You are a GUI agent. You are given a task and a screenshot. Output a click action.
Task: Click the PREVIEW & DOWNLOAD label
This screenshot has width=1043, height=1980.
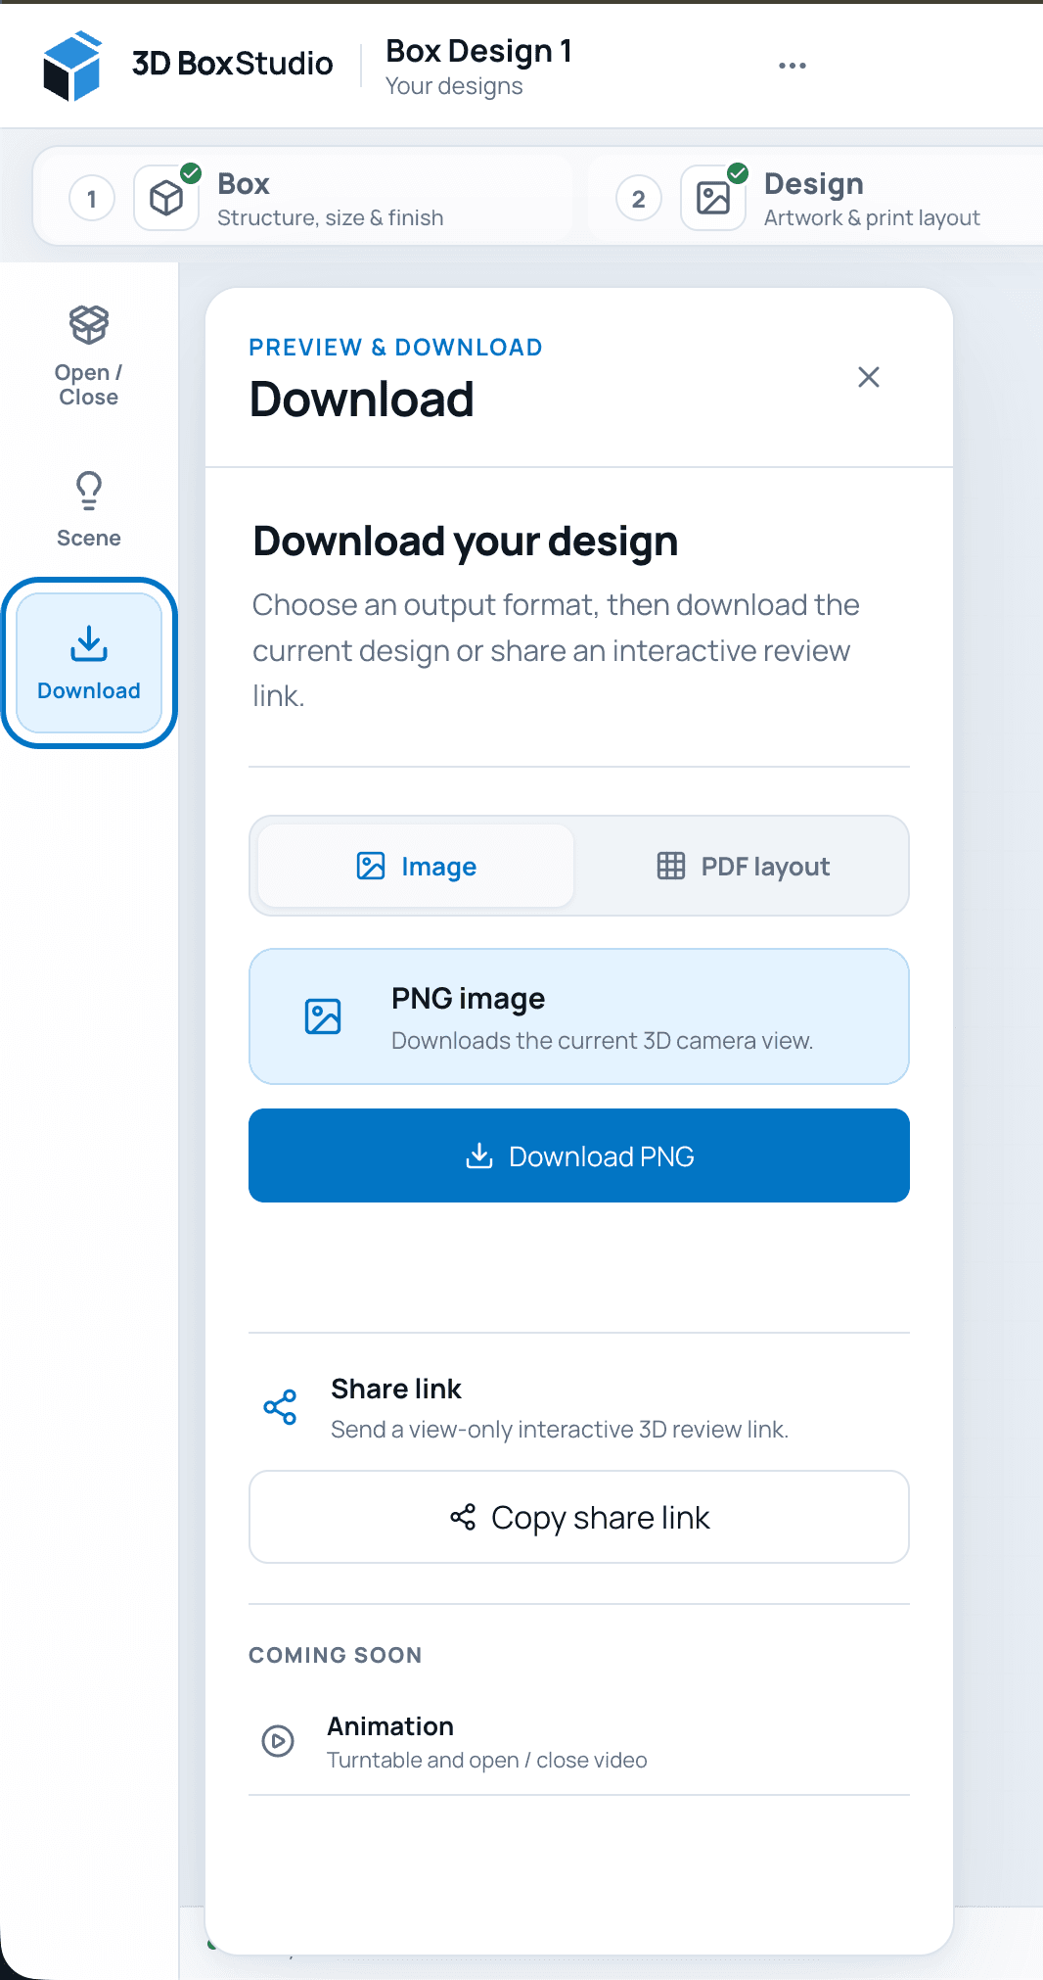click(395, 348)
